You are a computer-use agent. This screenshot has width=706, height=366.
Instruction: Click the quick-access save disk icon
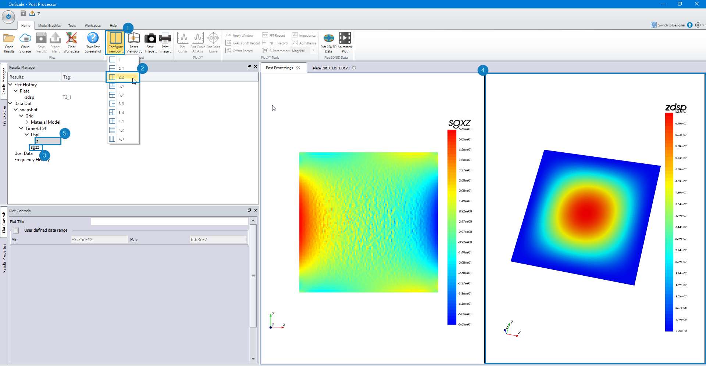[23, 13]
